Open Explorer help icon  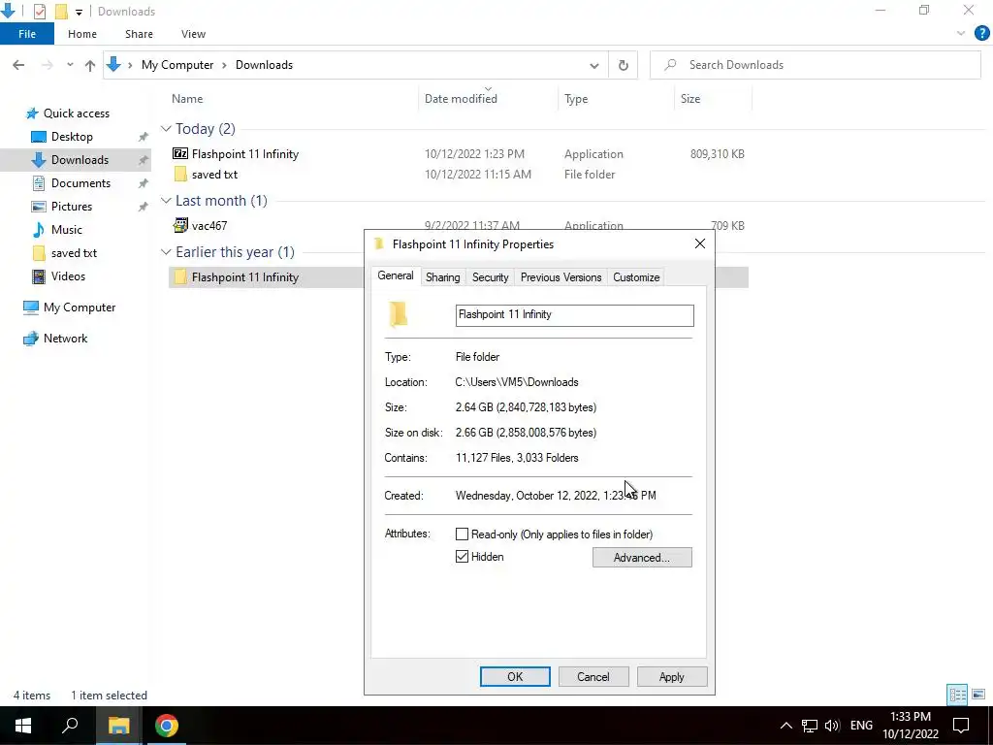(x=981, y=34)
